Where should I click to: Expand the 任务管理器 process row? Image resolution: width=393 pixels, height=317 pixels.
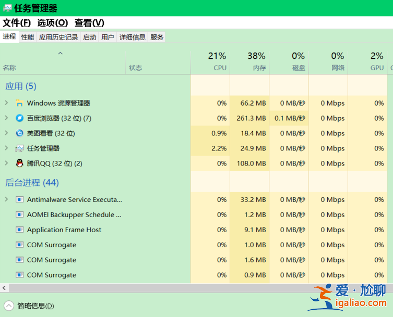(x=6, y=148)
